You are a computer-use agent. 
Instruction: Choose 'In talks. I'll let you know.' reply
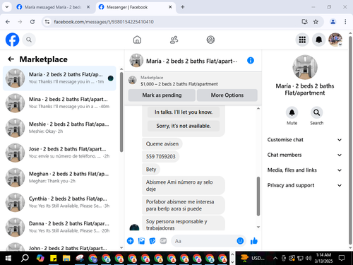[184, 112]
